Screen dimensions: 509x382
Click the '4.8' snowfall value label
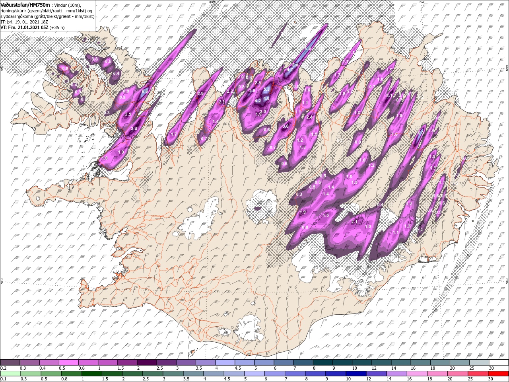tap(266, 98)
